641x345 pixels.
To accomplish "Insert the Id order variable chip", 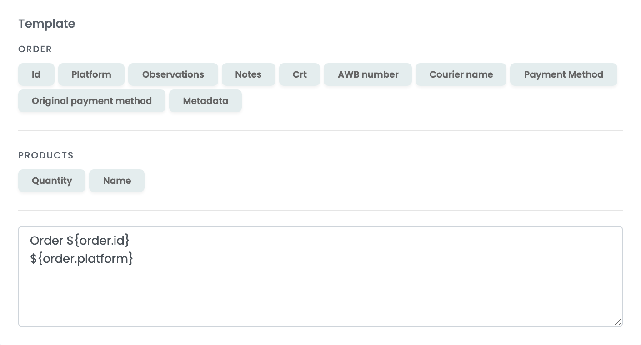I will point(36,74).
